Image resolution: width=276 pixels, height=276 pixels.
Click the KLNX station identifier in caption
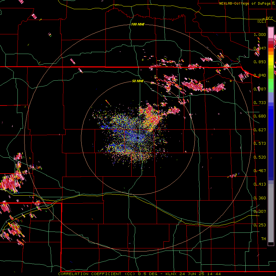coord(171,274)
